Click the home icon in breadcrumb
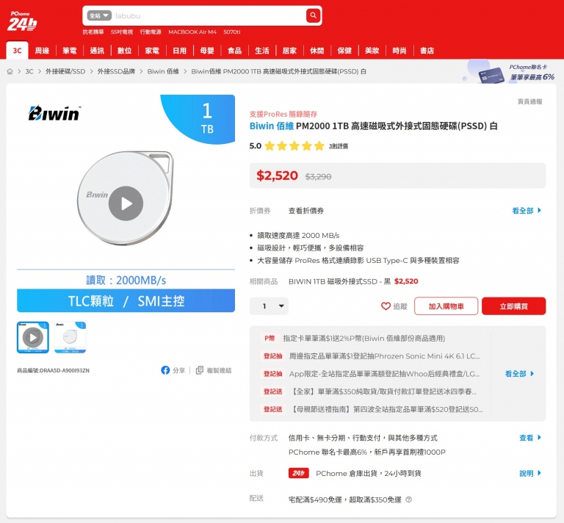Viewport: 564px width, 523px height. coord(10,71)
